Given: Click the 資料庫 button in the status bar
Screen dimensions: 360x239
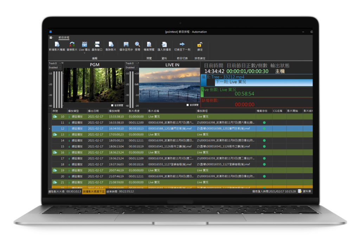Looking at the screenshot, I should [x=305, y=191].
